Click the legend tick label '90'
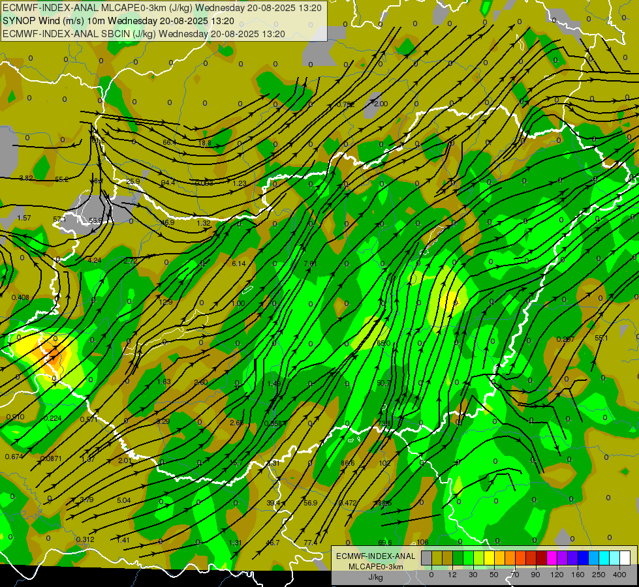The height and width of the screenshot is (587, 639). (x=536, y=575)
